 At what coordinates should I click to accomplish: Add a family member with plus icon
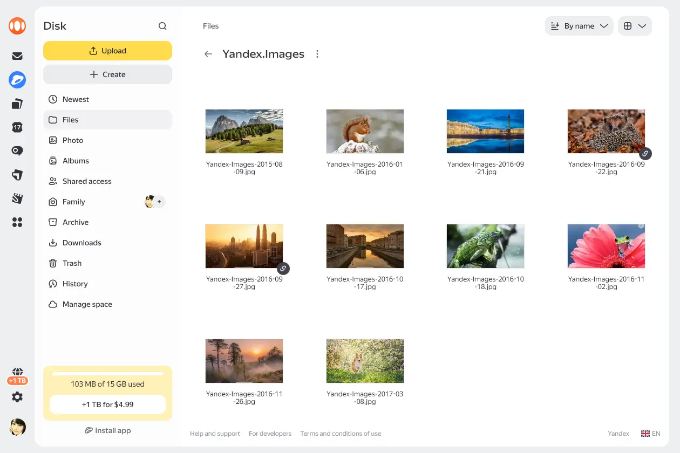point(159,202)
